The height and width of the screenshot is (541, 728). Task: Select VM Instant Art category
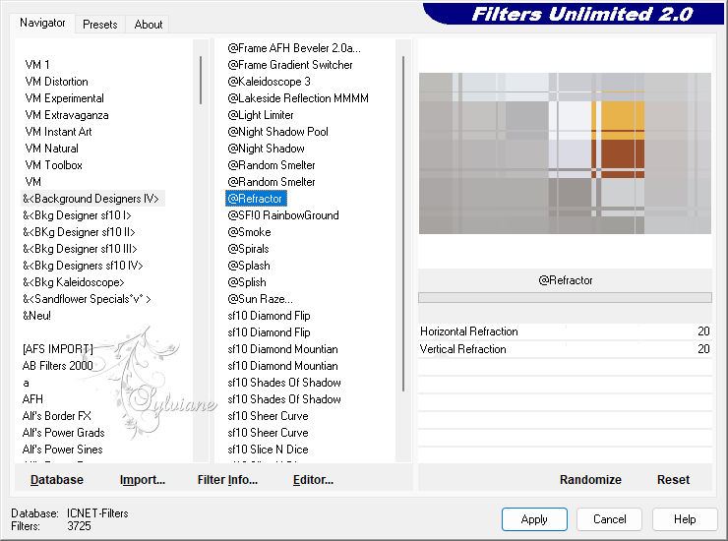pyautogui.click(x=58, y=132)
